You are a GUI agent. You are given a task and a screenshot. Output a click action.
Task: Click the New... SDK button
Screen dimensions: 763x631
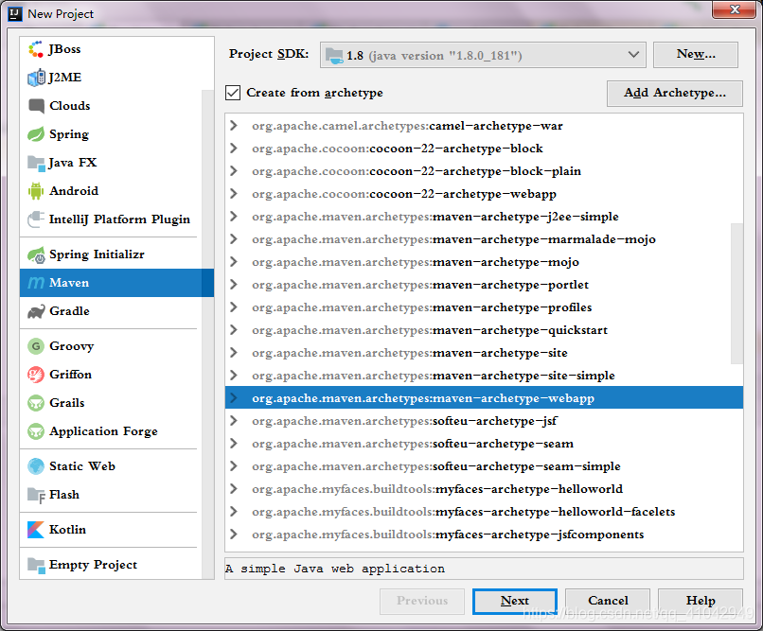696,55
